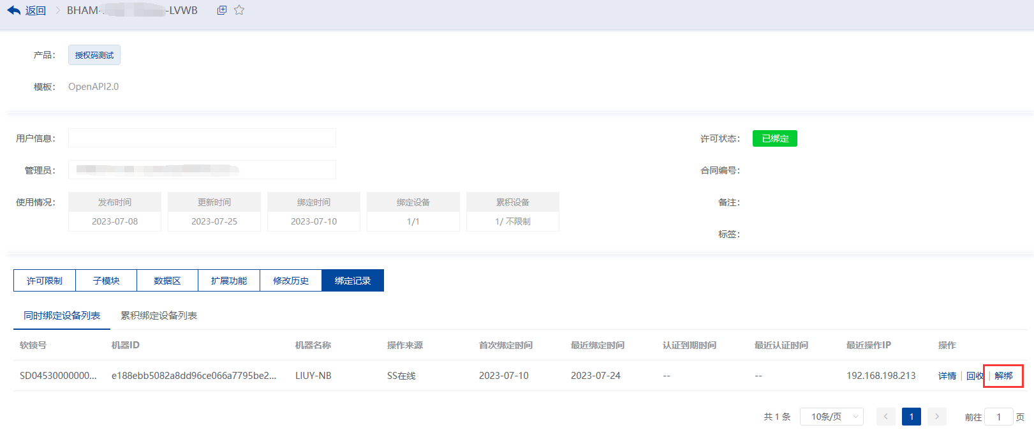Click the 机器名称 column header

[313, 345]
